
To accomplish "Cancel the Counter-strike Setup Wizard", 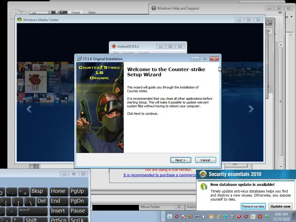I will tap(206, 160).
